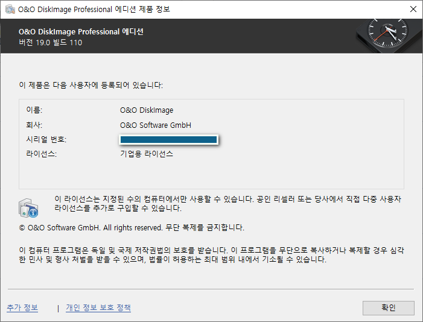Click the '이름:' label

click(x=34, y=110)
